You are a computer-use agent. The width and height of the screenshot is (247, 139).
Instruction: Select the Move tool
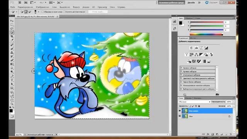click(x=12, y=21)
